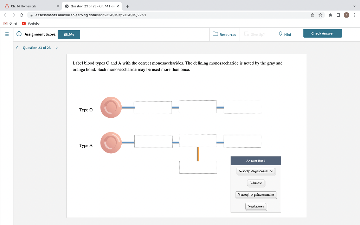
Task: Open the Resources folder
Action: (x=224, y=34)
